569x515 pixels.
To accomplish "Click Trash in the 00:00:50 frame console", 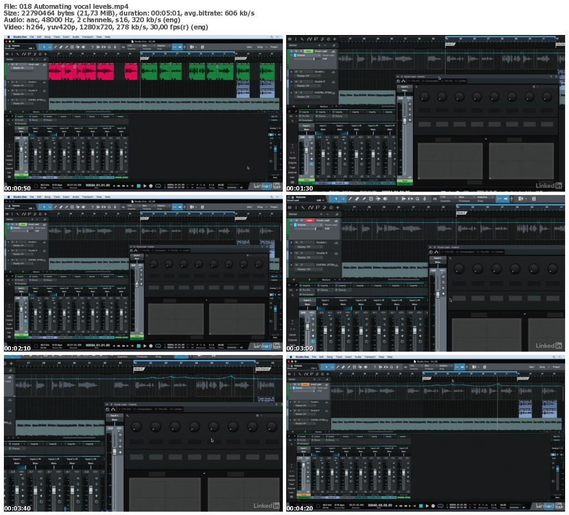I will 9,164.
